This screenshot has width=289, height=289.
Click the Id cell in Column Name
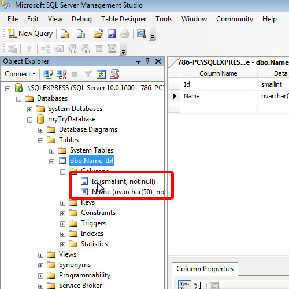(x=218, y=84)
